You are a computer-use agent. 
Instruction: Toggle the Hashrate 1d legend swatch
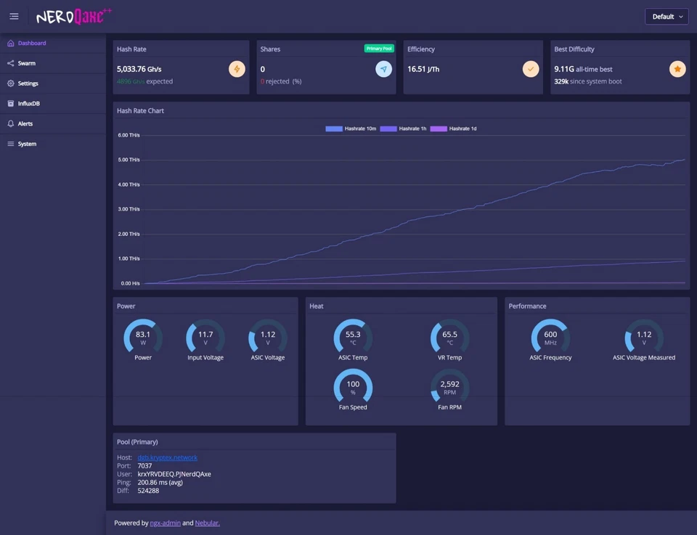click(x=439, y=128)
